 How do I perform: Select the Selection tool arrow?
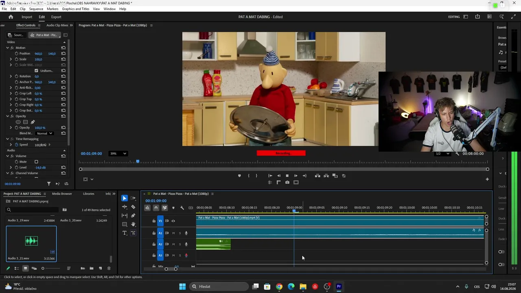tap(125, 198)
